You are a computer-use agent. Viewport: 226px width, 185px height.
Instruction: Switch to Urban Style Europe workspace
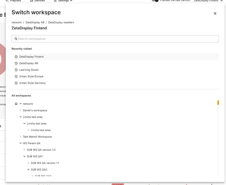(x=117, y=76)
